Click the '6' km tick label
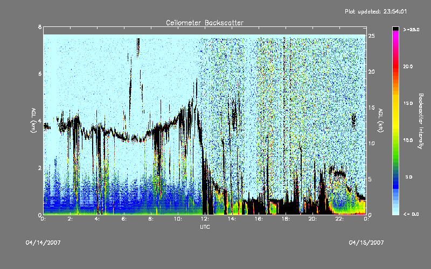This screenshot has height=269, width=431. pos(40,74)
